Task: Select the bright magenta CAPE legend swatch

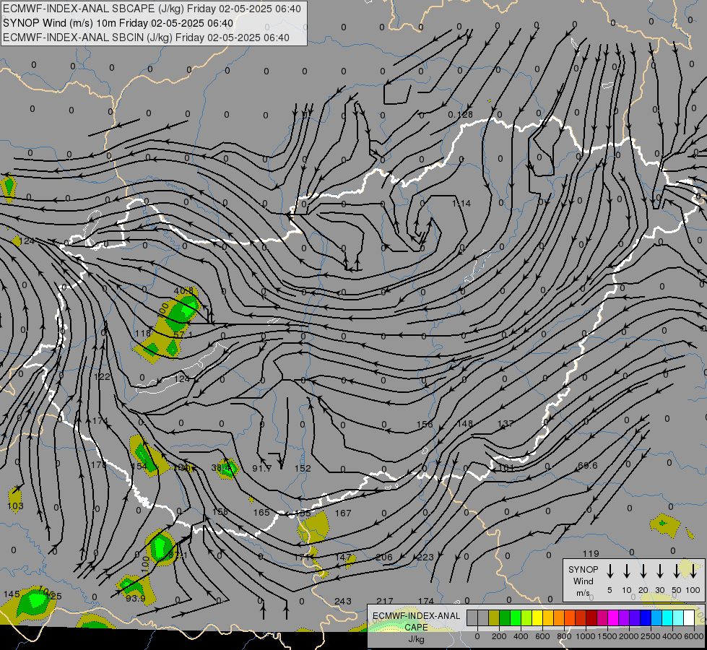Action: pyautogui.click(x=613, y=618)
